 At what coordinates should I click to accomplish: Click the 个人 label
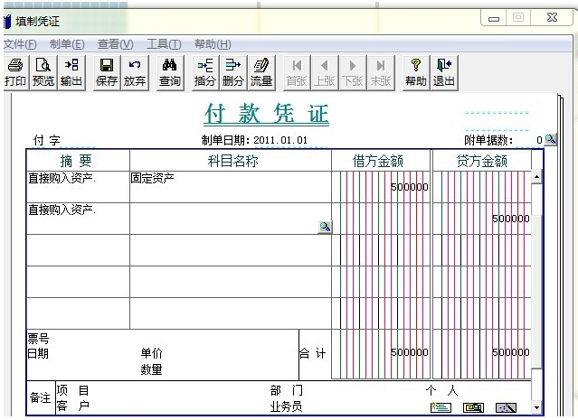click(441, 390)
